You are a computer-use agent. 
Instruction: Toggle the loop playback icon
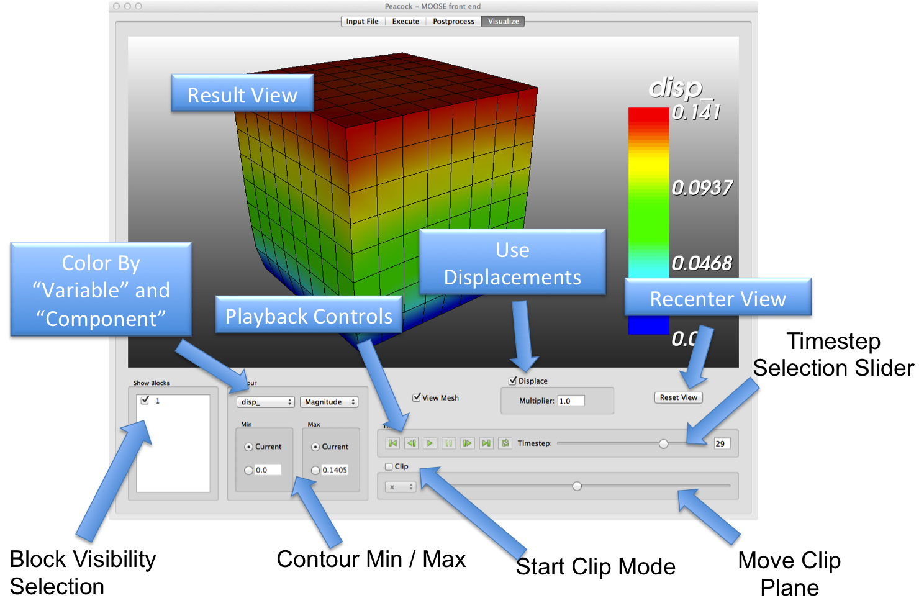click(505, 443)
